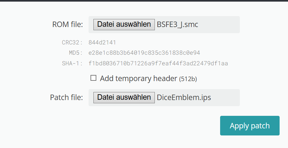Click the SHA-1: label

[x=72, y=63]
